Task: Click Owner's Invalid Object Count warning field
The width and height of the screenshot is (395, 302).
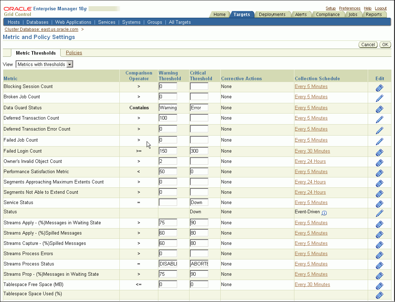Action: click(168, 161)
